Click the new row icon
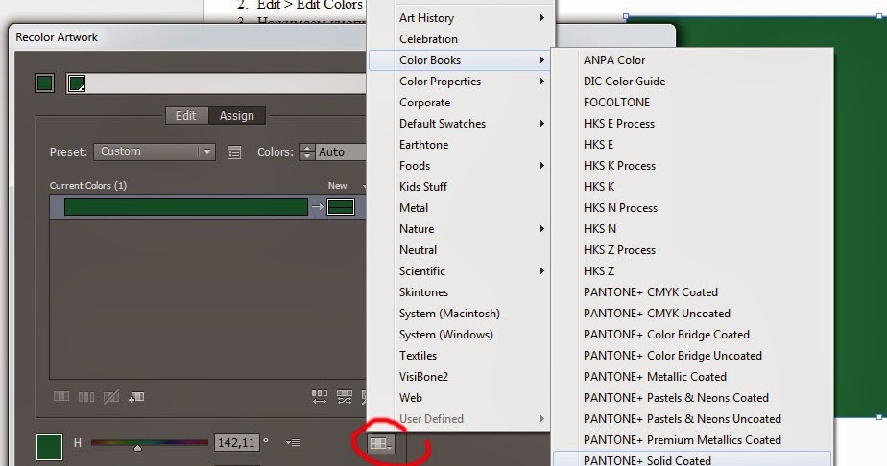This screenshot has height=466, width=887. tap(136, 397)
